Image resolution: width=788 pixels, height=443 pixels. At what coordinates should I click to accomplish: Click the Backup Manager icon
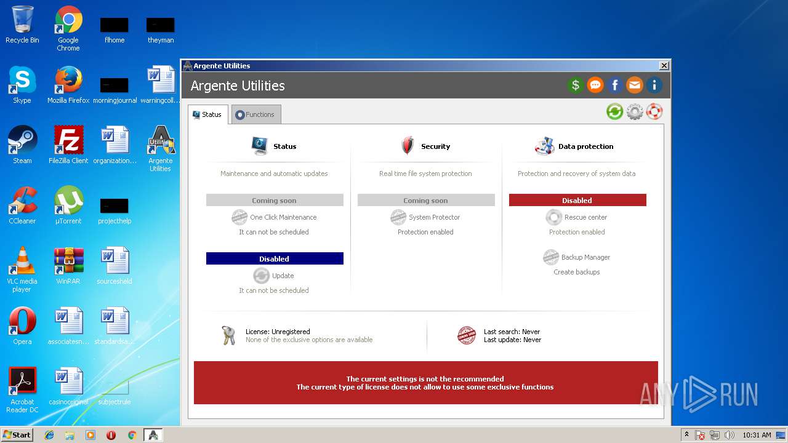551,257
